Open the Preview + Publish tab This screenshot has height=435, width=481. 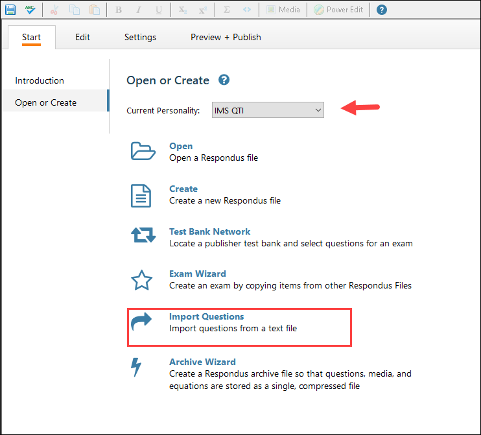(226, 37)
